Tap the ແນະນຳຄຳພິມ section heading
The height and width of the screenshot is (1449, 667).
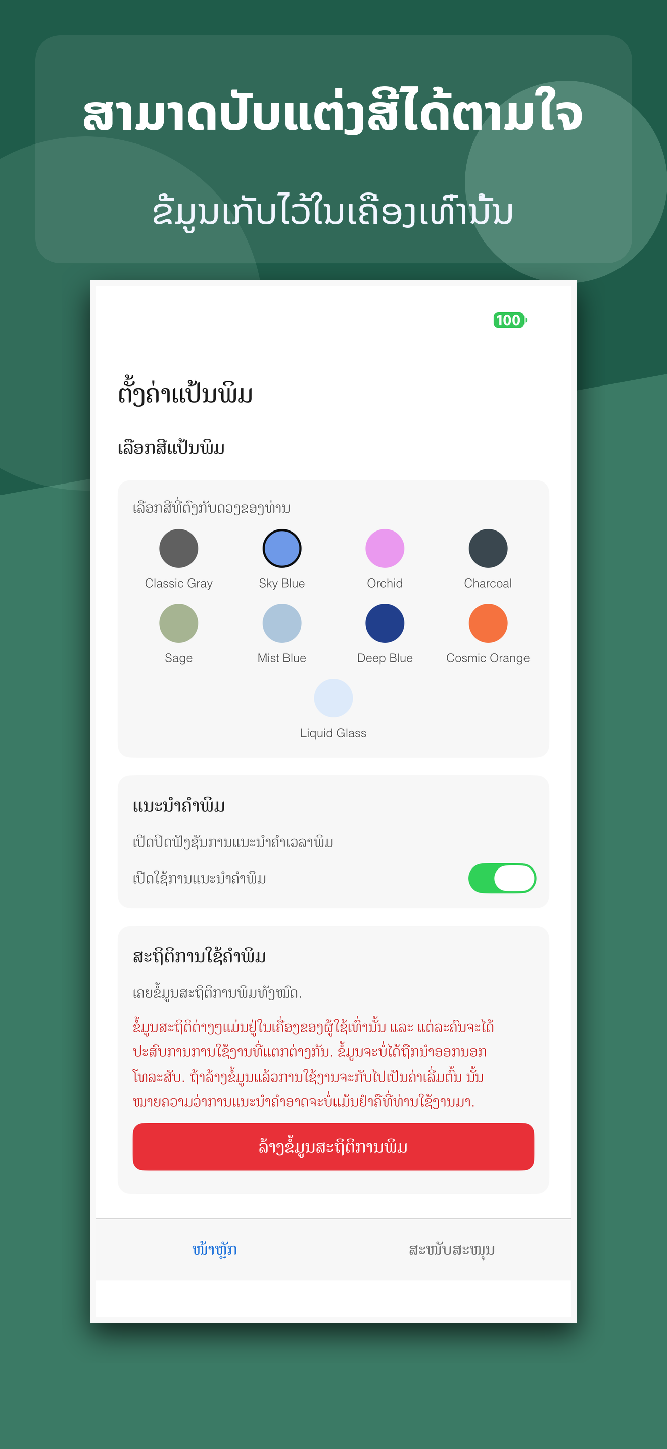(179, 806)
